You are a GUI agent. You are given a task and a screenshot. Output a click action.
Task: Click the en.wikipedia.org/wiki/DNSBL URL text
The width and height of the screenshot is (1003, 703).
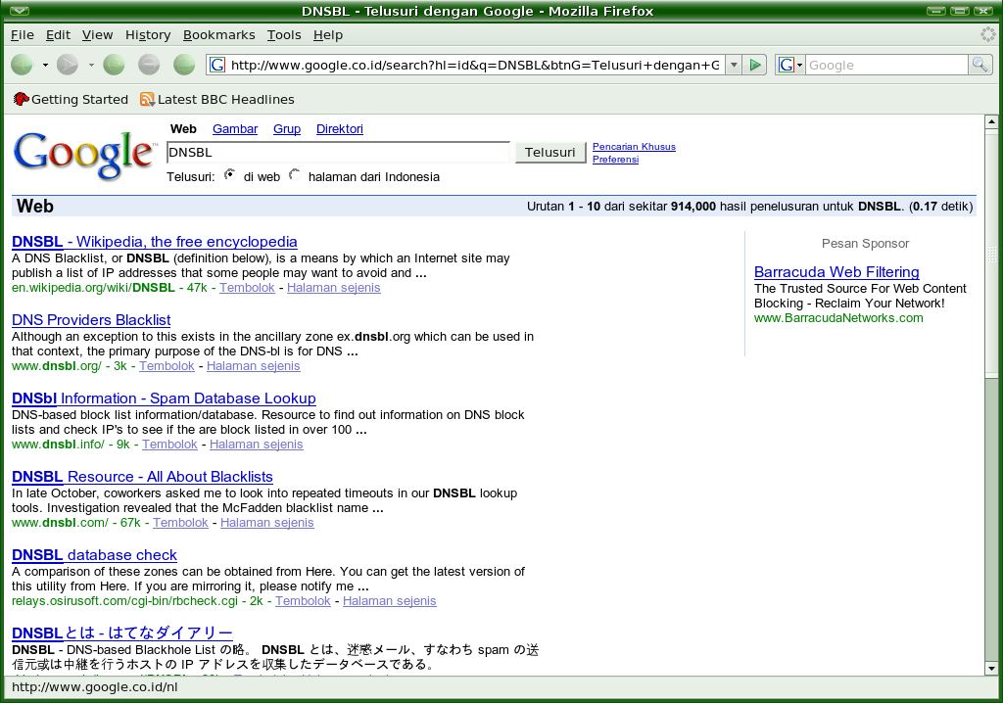(93, 287)
